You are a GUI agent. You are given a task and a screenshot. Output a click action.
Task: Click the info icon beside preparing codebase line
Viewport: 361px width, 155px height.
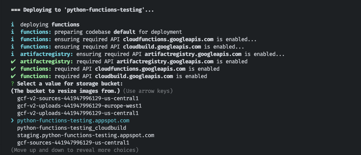coord(12,32)
